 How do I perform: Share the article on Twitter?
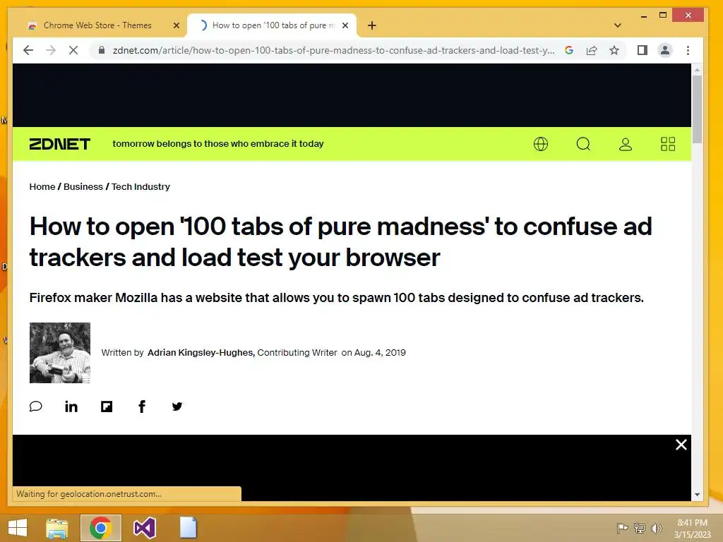coord(177,406)
